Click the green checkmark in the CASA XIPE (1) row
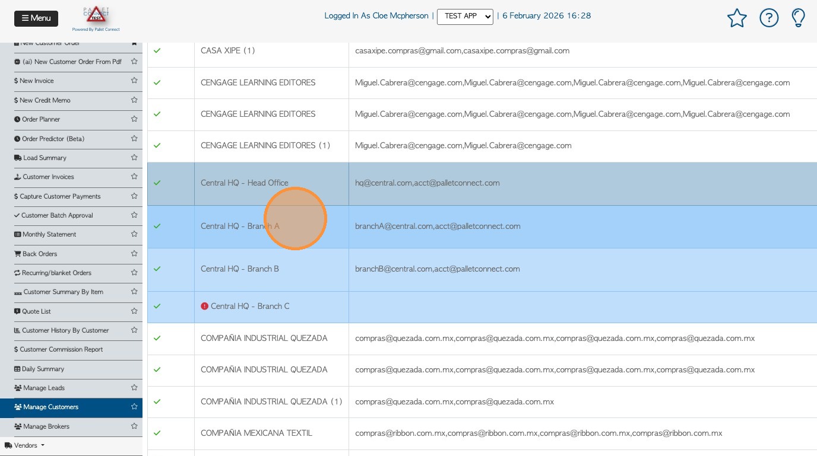 pos(157,51)
